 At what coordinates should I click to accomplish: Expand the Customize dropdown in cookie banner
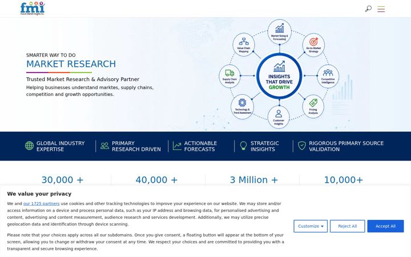pyautogui.click(x=311, y=226)
